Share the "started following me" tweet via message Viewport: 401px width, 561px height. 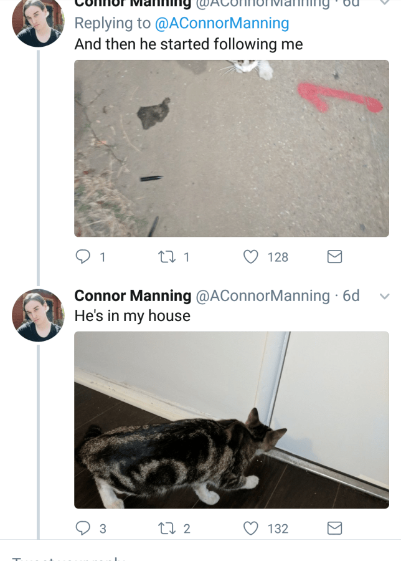(x=334, y=257)
